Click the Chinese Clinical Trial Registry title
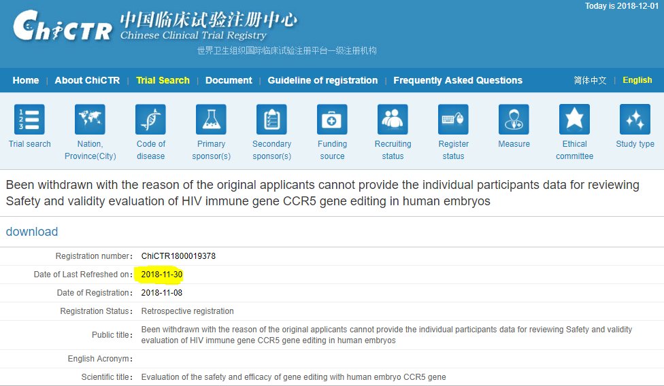Screen dimensions: 664x386 click(x=193, y=35)
